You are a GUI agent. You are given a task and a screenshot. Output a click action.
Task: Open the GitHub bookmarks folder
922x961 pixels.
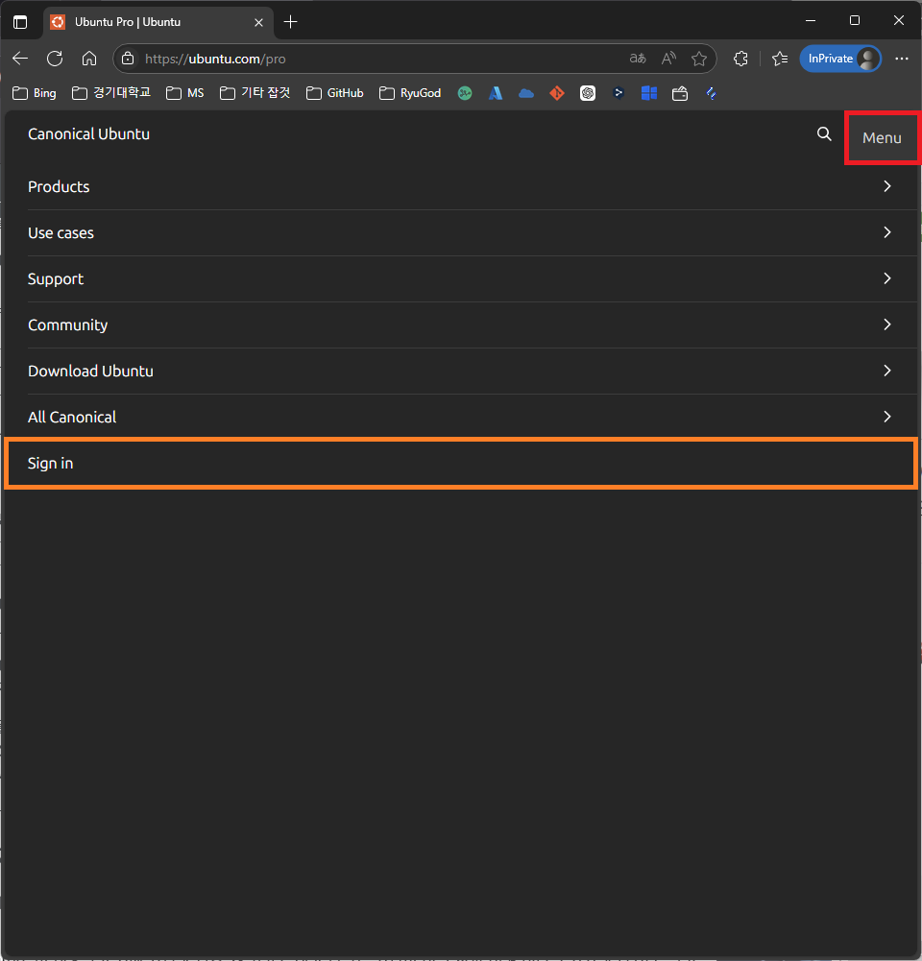[x=335, y=93]
